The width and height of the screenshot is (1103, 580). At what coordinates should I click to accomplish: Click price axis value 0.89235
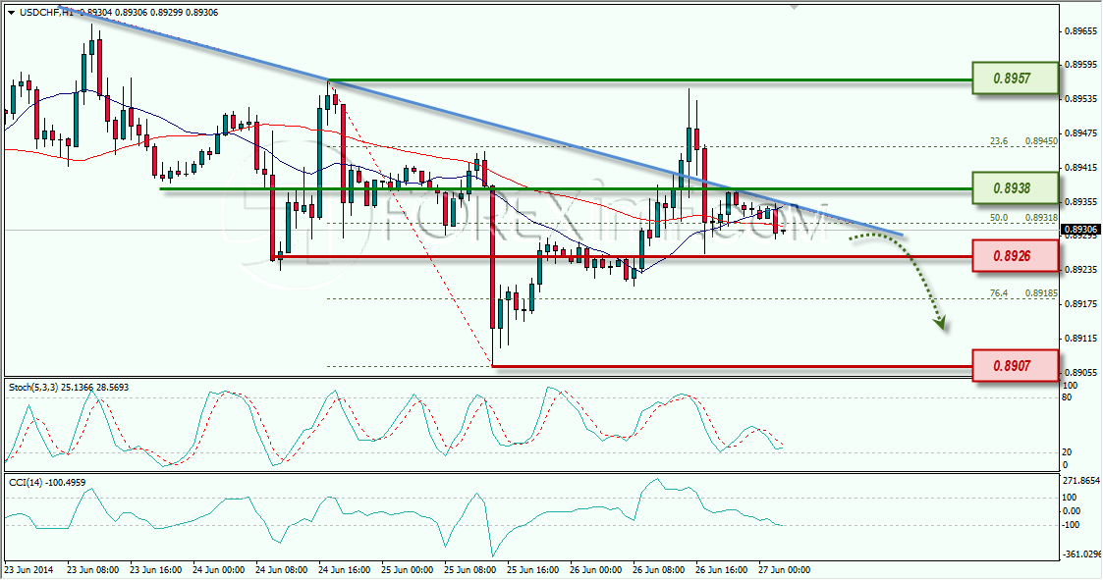pos(1082,270)
